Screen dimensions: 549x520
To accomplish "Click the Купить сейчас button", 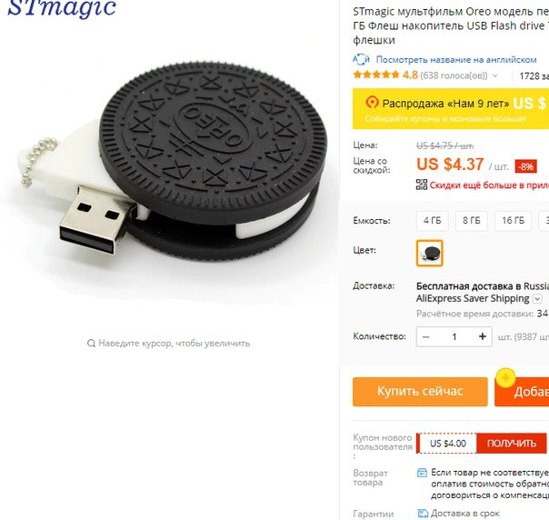I will (420, 392).
